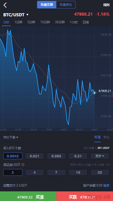This screenshot has width=113, height=201.
Task: Click the 登录 login link
Action: (106, 185)
